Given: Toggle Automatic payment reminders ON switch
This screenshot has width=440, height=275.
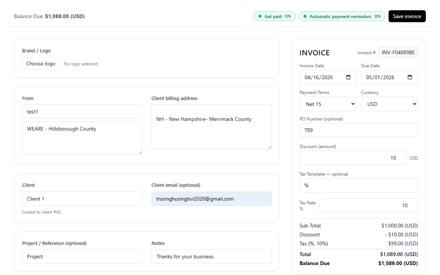Looking at the screenshot, I should click(x=342, y=16).
